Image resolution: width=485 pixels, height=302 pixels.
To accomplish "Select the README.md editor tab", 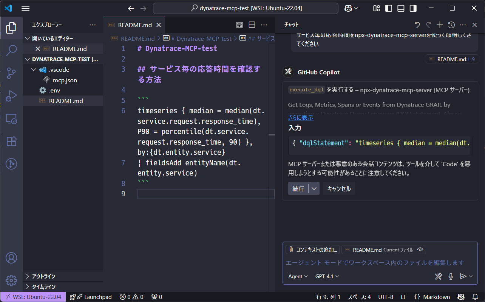I will pyautogui.click(x=134, y=25).
